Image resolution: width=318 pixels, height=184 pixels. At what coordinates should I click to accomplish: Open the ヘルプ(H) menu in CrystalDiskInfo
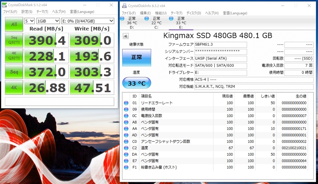[212, 13]
